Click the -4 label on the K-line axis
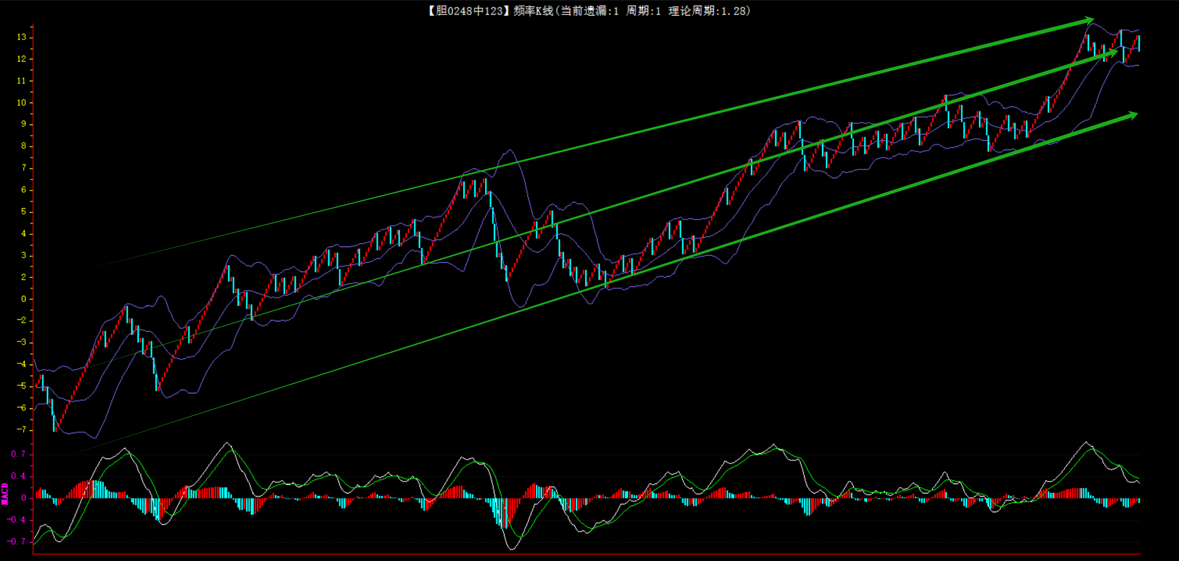This screenshot has height=561, width=1179. [22, 364]
